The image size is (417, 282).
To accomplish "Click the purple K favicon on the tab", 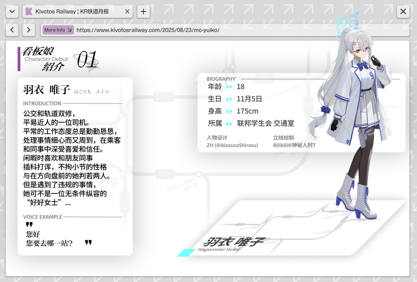I will click(x=29, y=11).
